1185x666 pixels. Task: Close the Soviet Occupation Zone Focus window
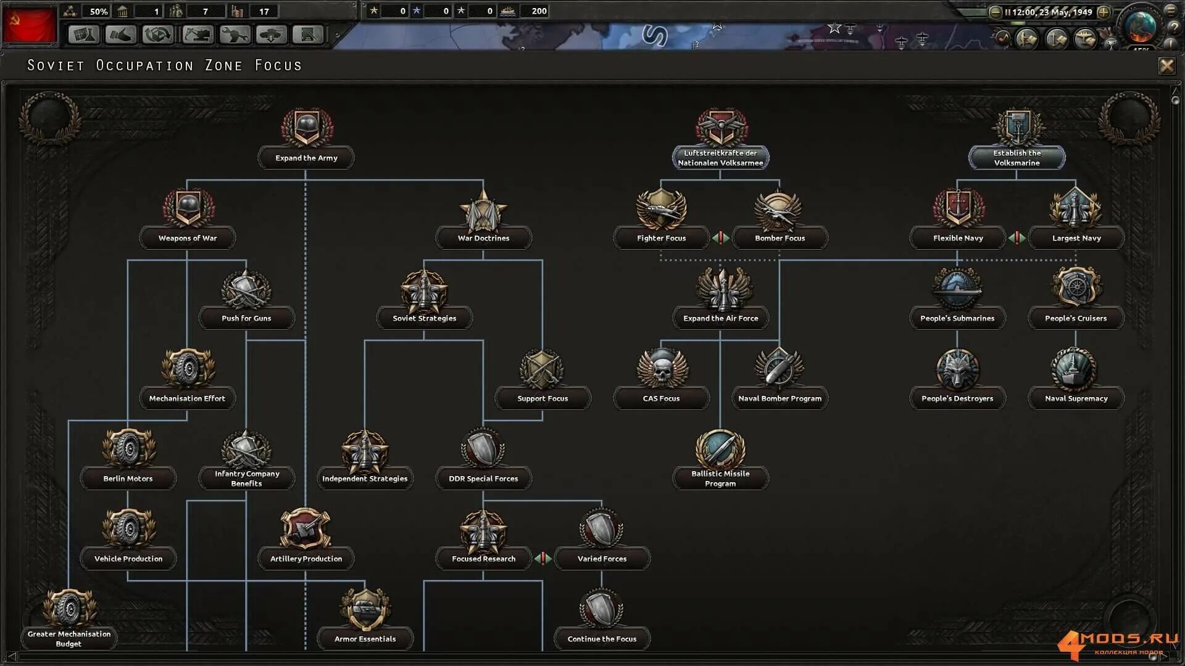1166,66
